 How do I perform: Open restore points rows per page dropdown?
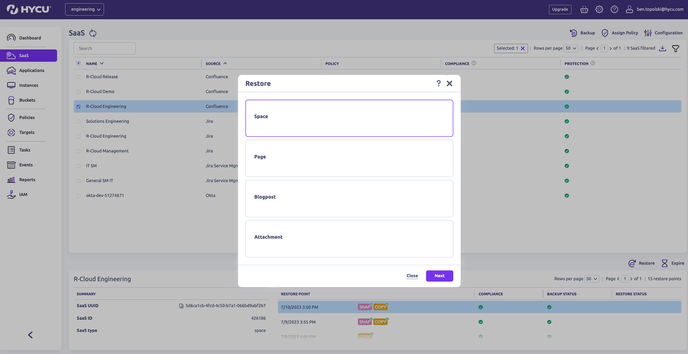pos(592,279)
